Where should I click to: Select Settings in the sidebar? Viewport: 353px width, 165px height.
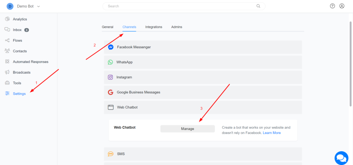click(x=19, y=93)
